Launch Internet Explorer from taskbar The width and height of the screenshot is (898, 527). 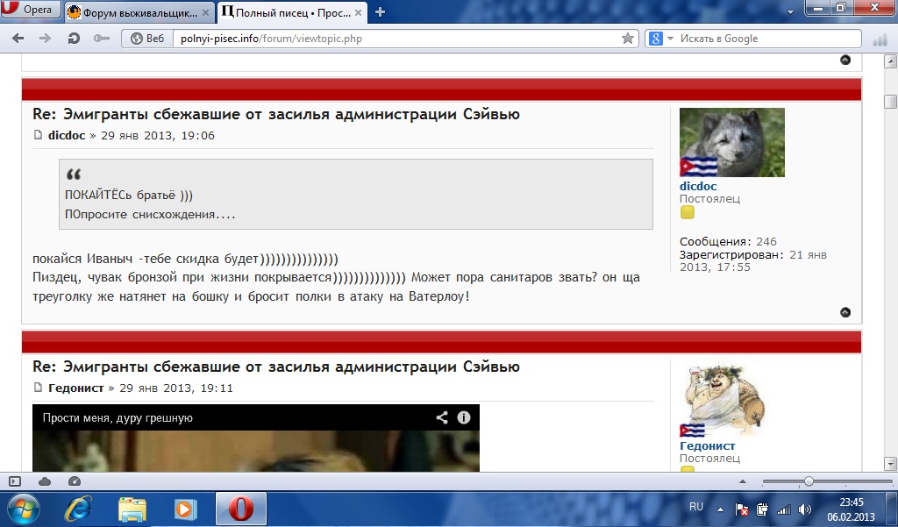pos(78,509)
